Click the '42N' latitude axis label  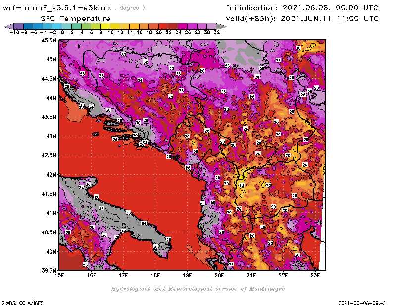point(51,175)
